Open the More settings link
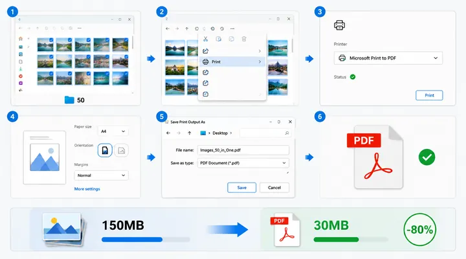 (x=87, y=189)
